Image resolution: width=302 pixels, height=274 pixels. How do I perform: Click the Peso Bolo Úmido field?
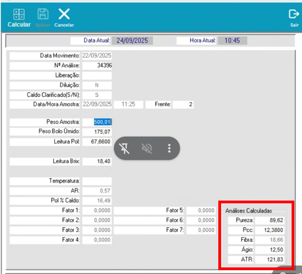97,132
